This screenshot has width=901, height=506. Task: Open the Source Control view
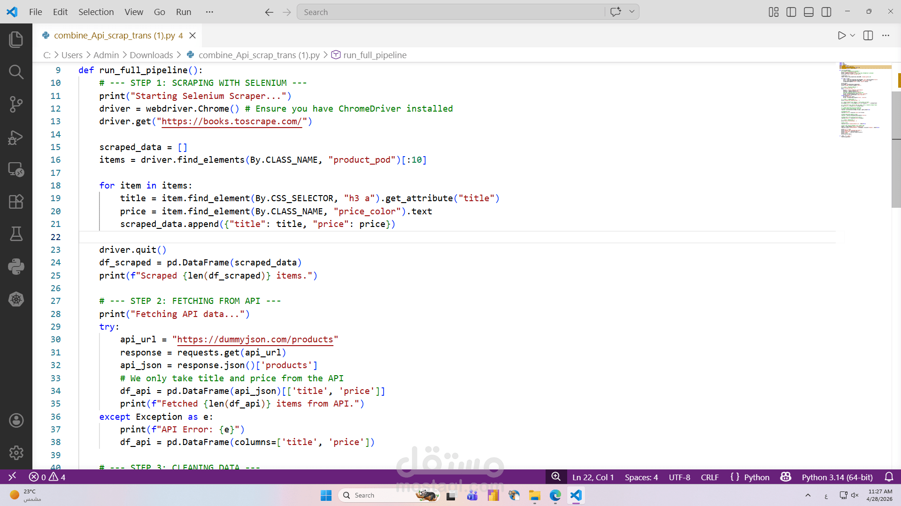coord(16,104)
